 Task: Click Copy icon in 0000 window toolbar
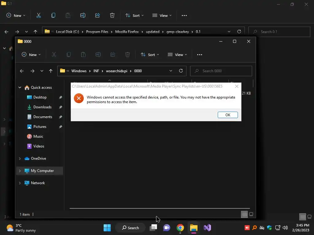pyautogui.click(x=68, y=54)
